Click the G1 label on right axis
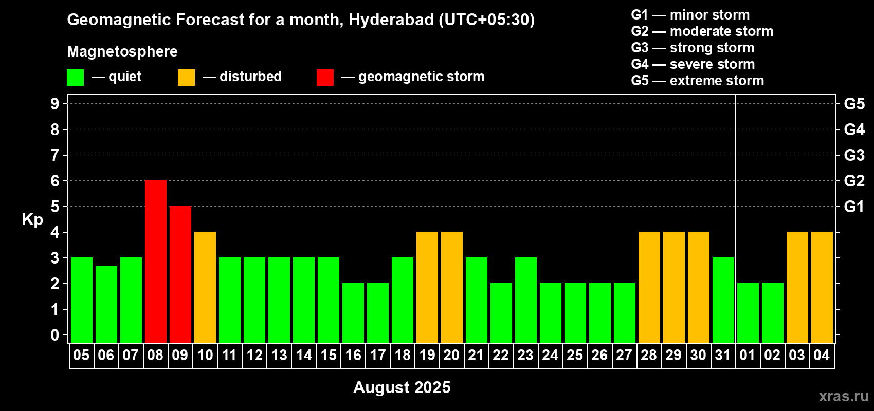 854,207
